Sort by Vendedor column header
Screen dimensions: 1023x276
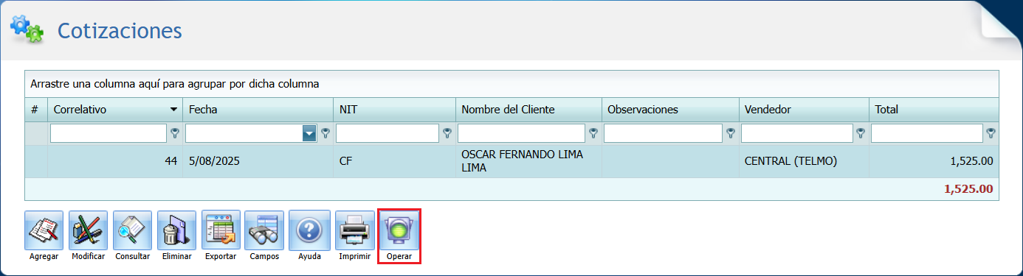pyautogui.click(x=804, y=110)
